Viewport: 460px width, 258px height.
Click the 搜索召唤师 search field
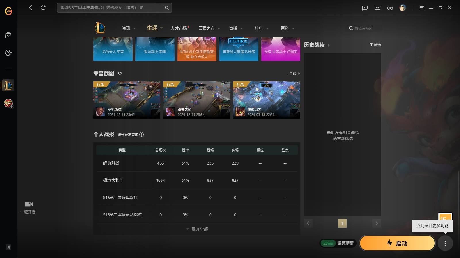[364, 28]
